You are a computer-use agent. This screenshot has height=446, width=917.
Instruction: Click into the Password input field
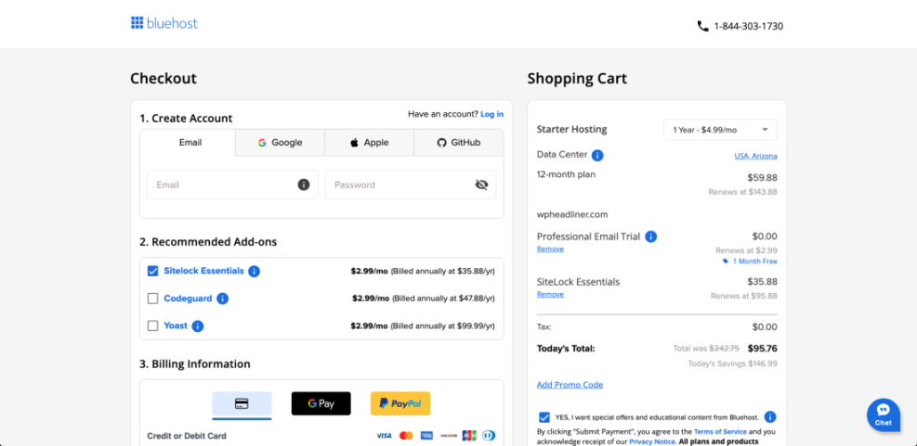click(x=411, y=185)
